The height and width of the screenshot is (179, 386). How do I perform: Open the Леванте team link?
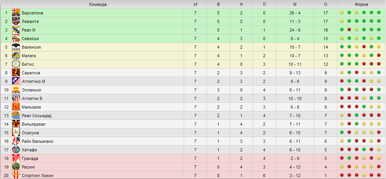point(30,21)
